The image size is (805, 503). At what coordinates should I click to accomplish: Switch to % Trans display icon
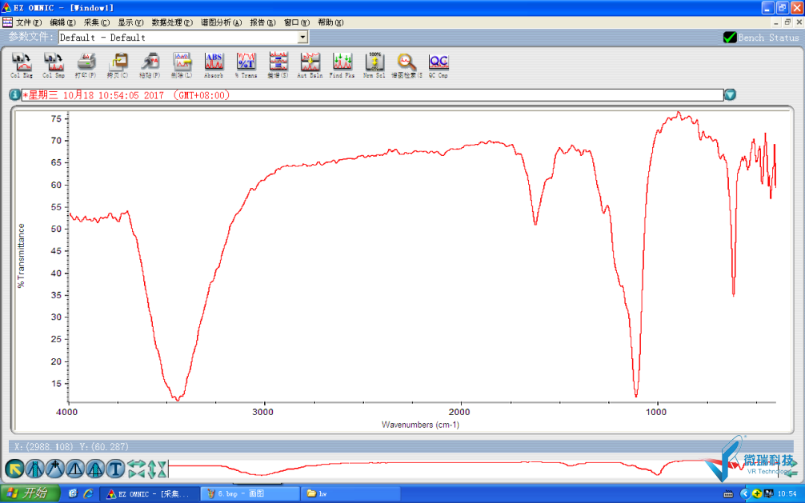pos(246,65)
